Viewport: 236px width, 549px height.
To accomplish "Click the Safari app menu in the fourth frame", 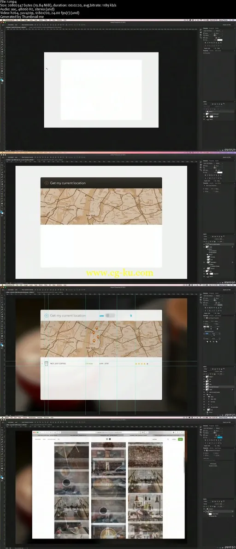I will [x=6, y=417].
